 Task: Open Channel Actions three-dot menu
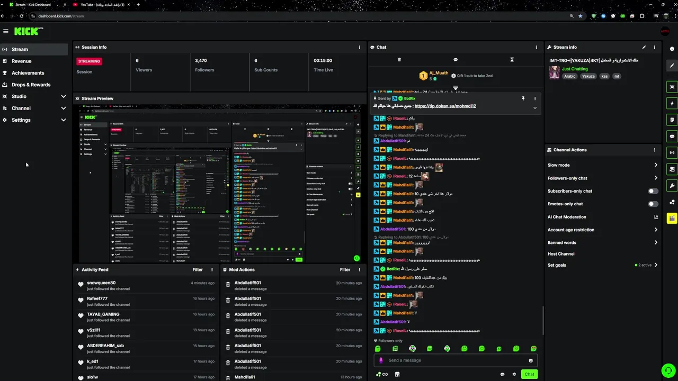[x=654, y=150]
